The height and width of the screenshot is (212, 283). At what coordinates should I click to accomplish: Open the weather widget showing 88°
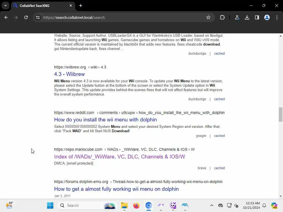[9, 205]
